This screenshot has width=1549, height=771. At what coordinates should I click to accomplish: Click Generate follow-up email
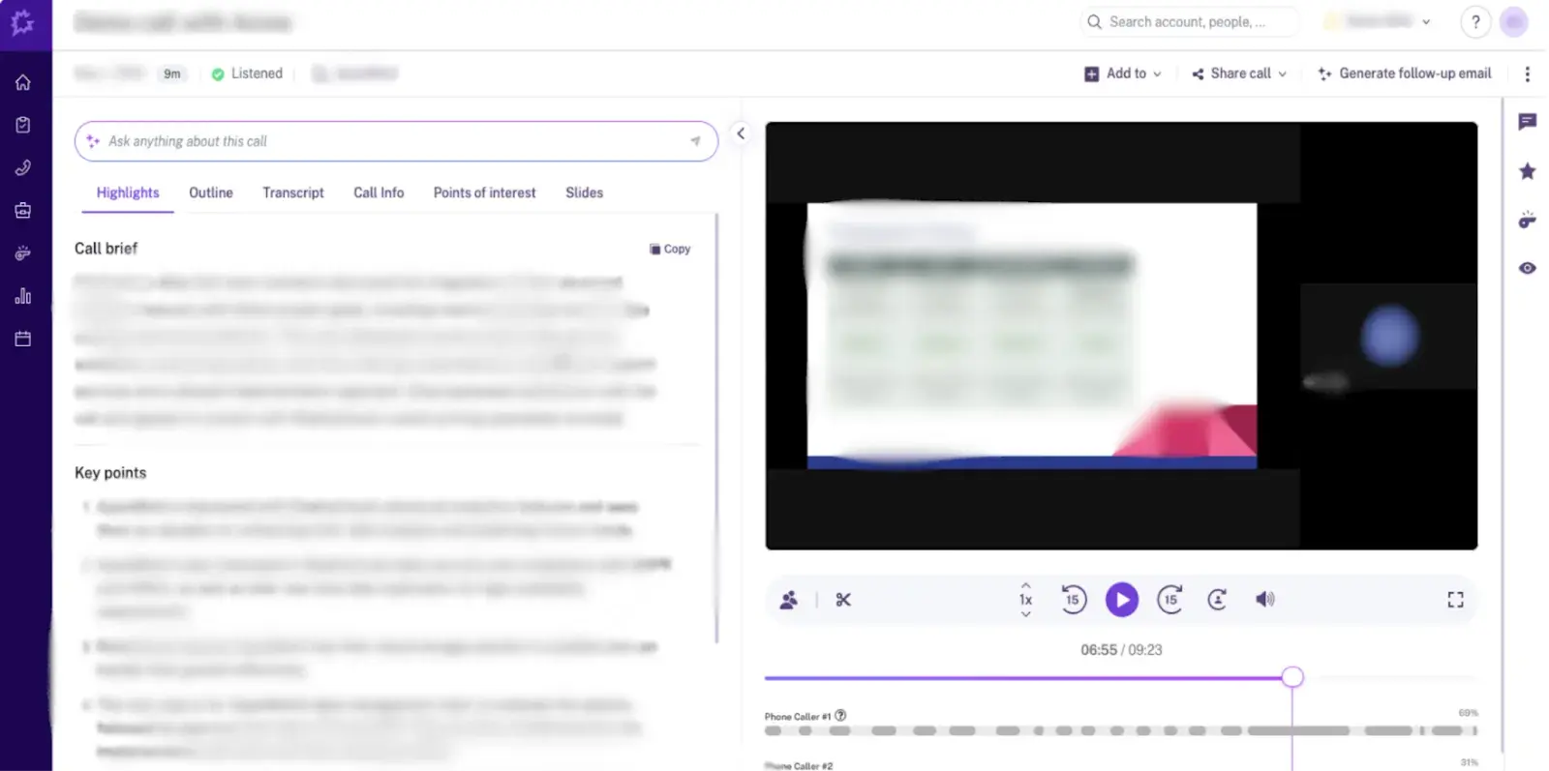coord(1405,74)
